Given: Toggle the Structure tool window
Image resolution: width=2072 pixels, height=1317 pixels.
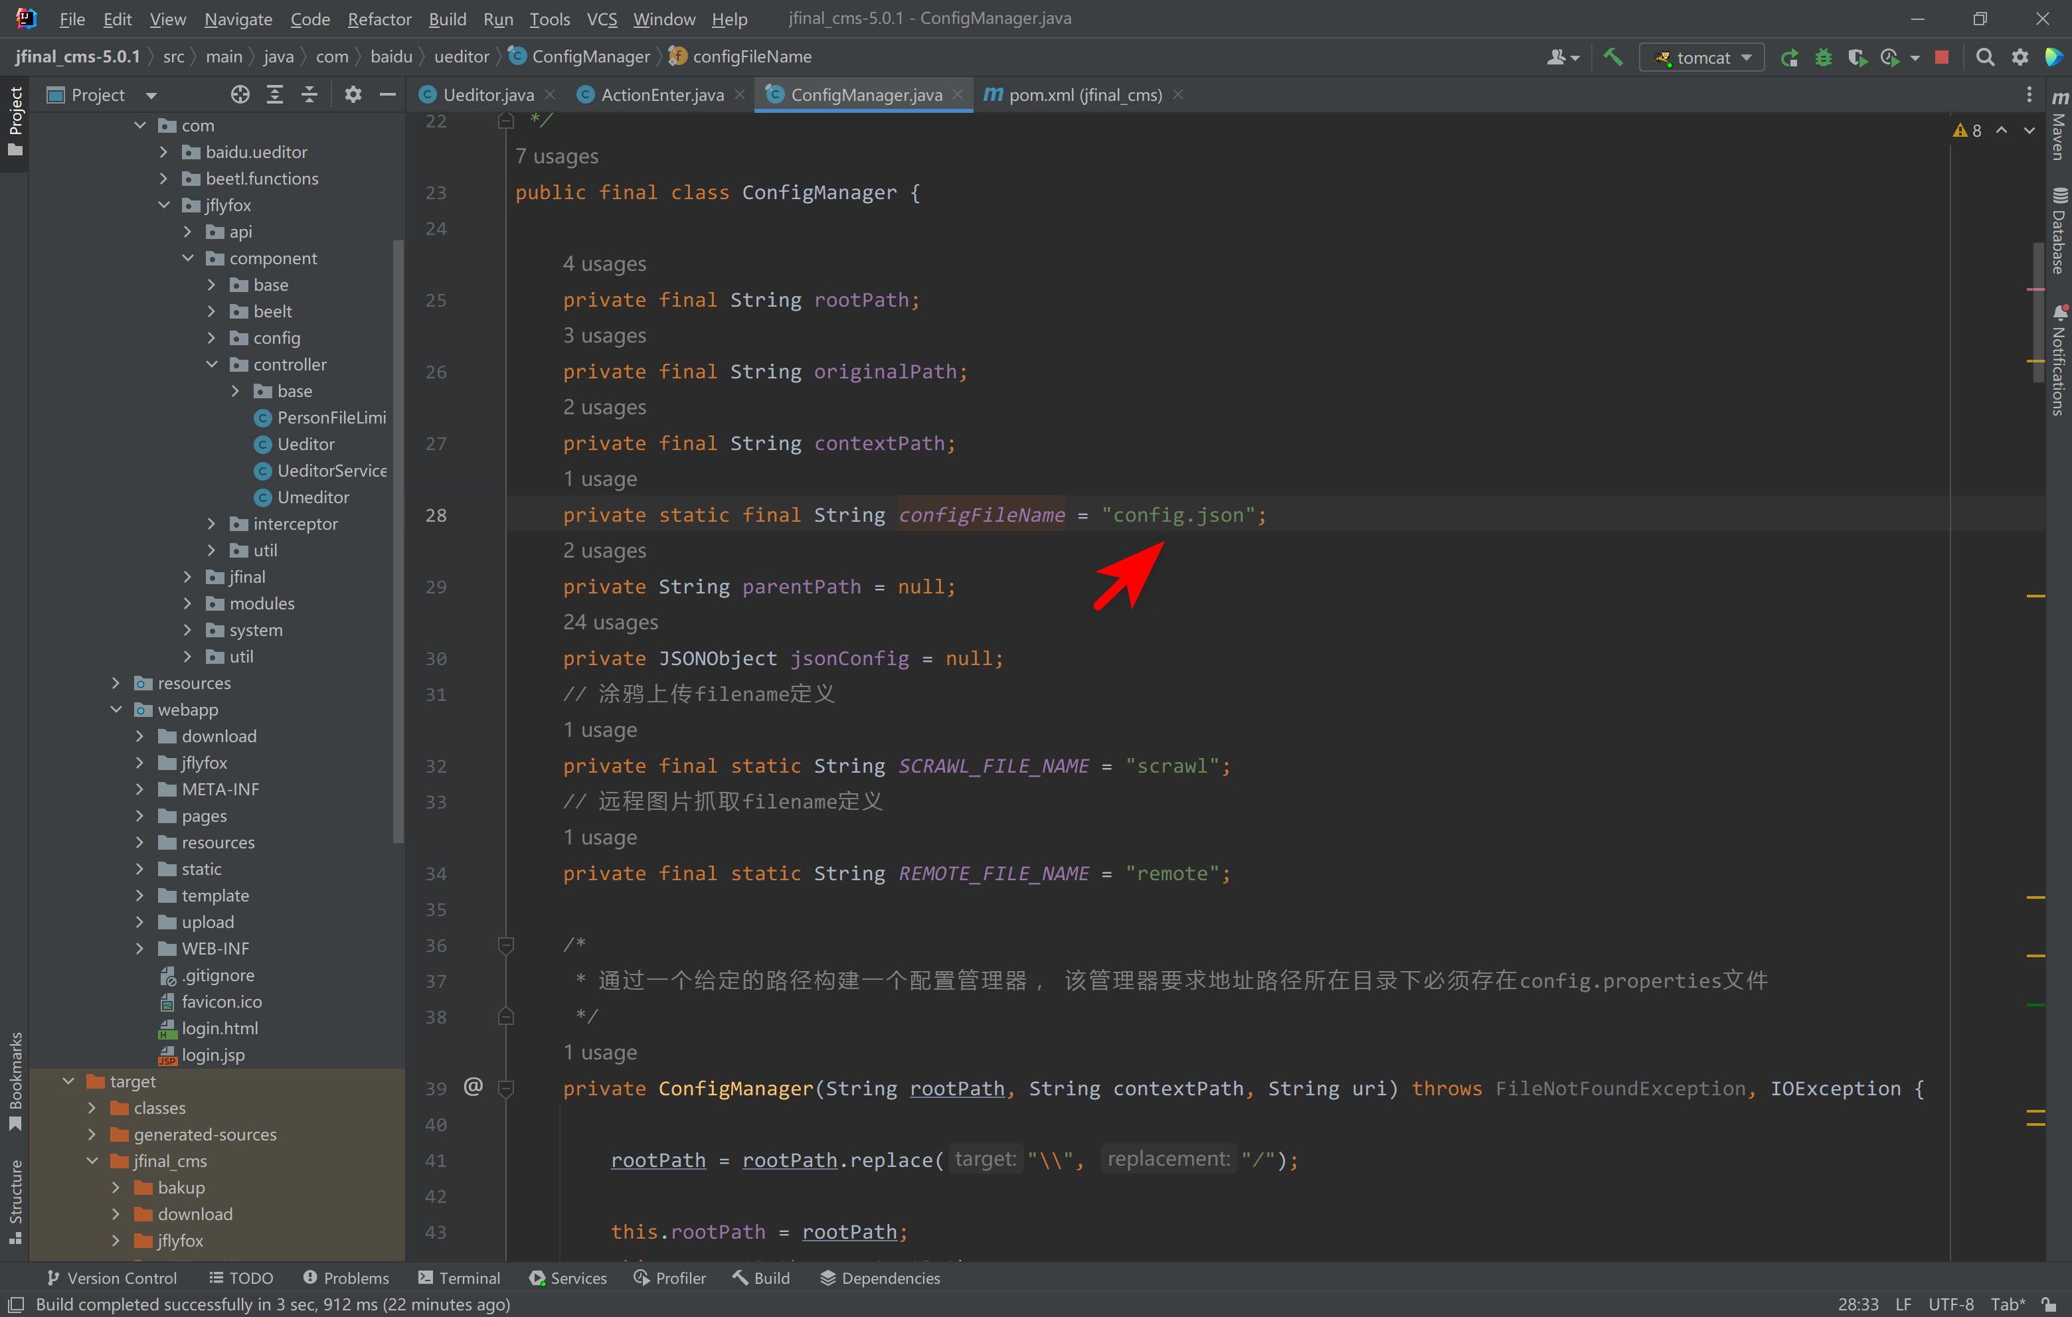Looking at the screenshot, I should [x=15, y=1201].
